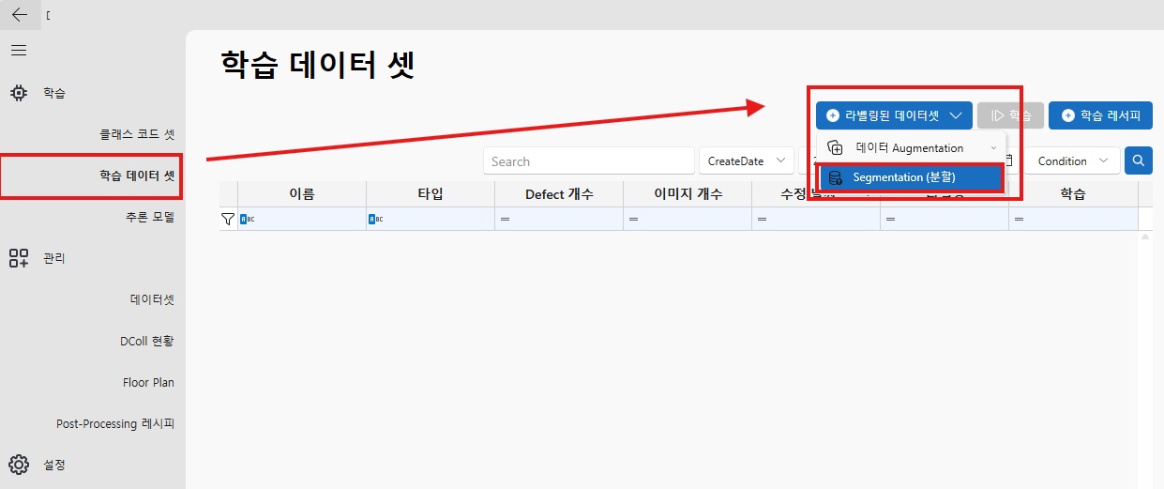Click the 학습 chip icon in sidebar
The image size is (1164, 489).
point(19,93)
